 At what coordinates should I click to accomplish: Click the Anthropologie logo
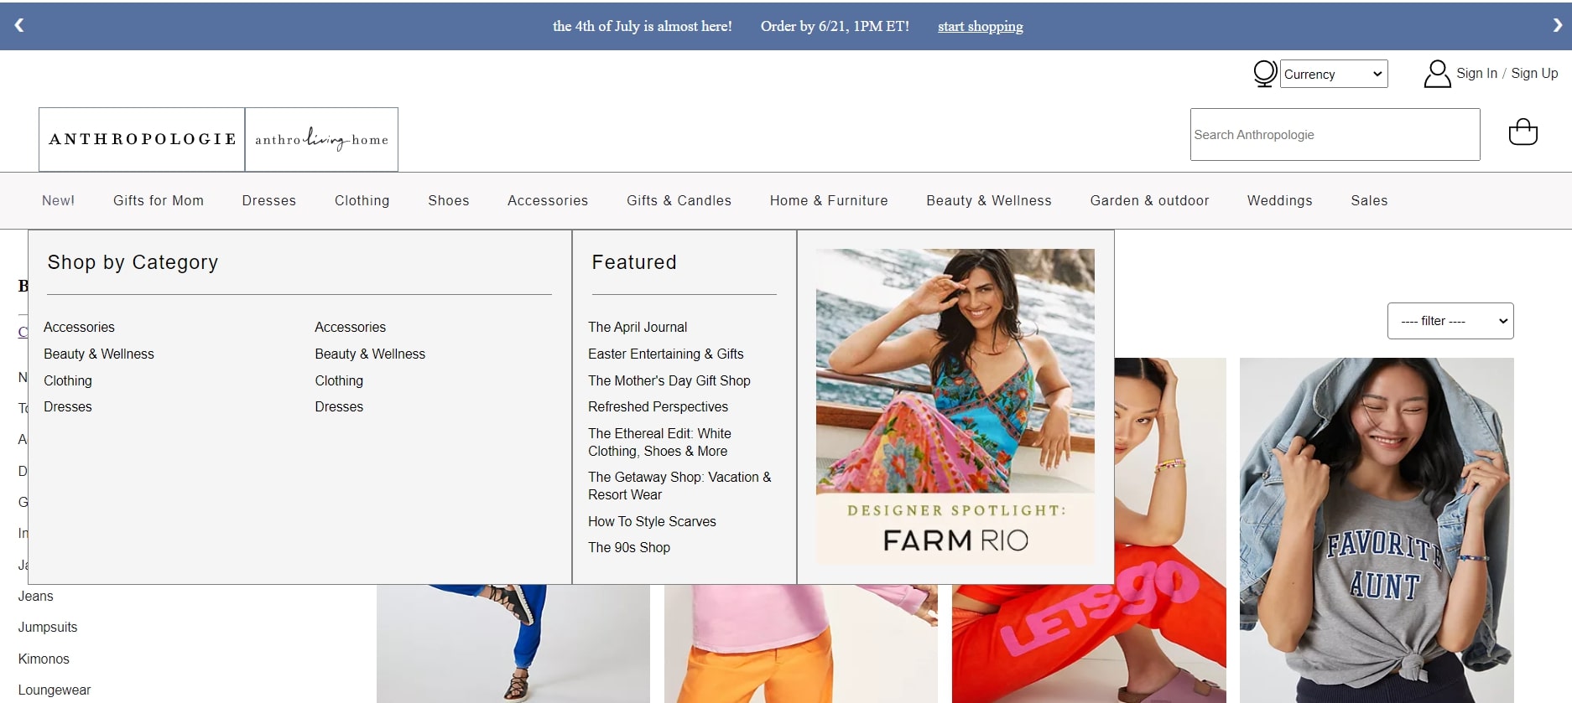click(x=142, y=139)
